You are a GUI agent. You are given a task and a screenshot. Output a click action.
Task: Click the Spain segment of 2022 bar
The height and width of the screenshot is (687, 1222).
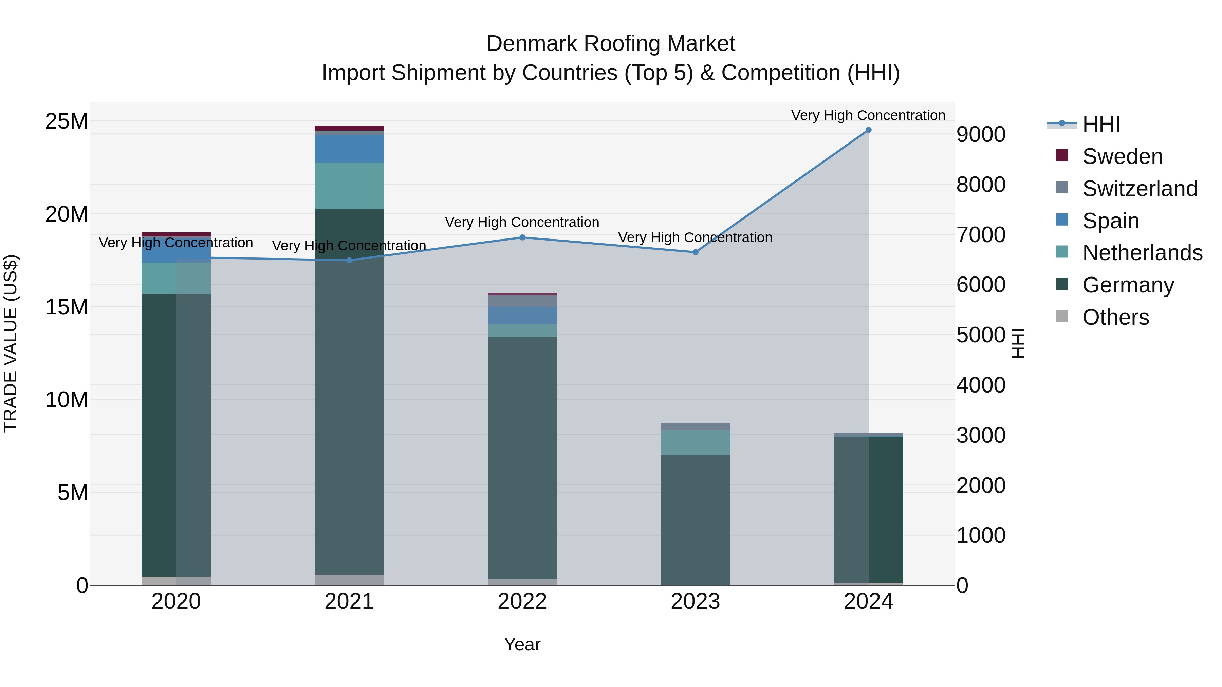click(522, 315)
